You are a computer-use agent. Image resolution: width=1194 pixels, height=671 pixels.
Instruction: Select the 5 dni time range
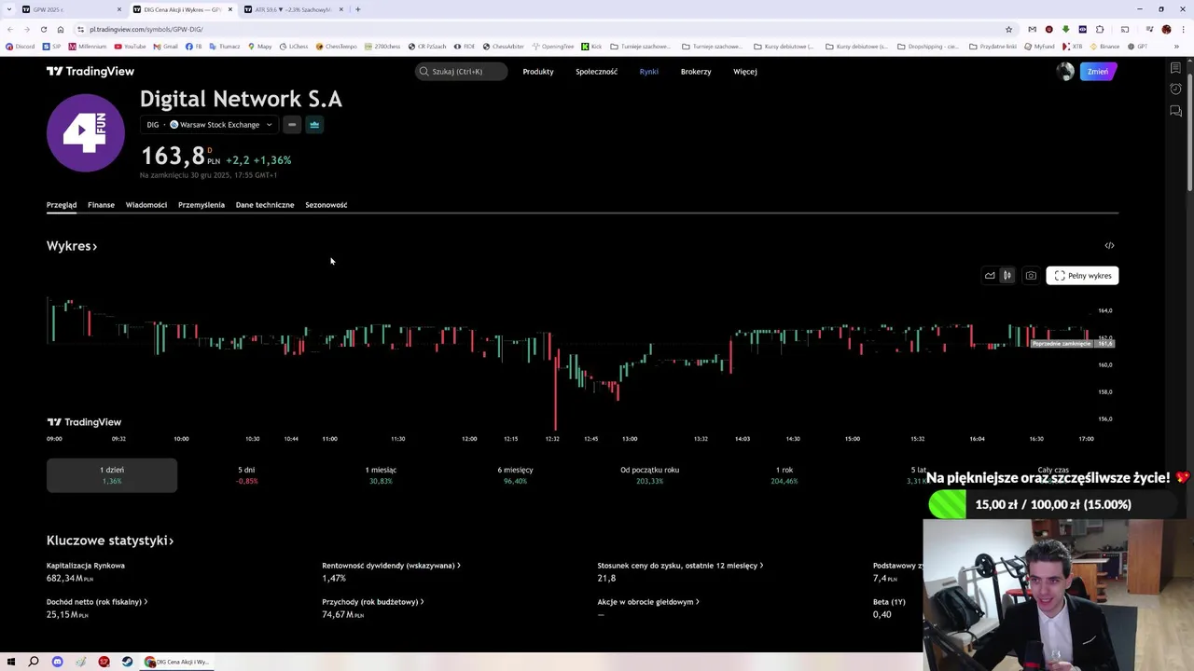tap(246, 475)
